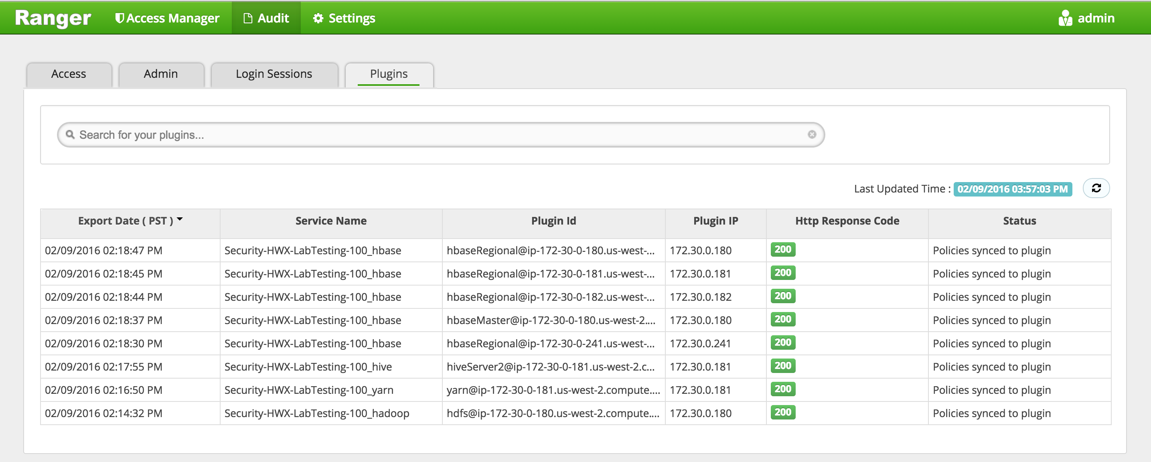Image resolution: width=1151 pixels, height=462 pixels.
Task: Open Access Manager menu
Action: 167,18
